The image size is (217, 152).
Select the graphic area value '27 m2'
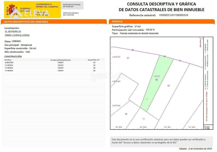(138, 26)
